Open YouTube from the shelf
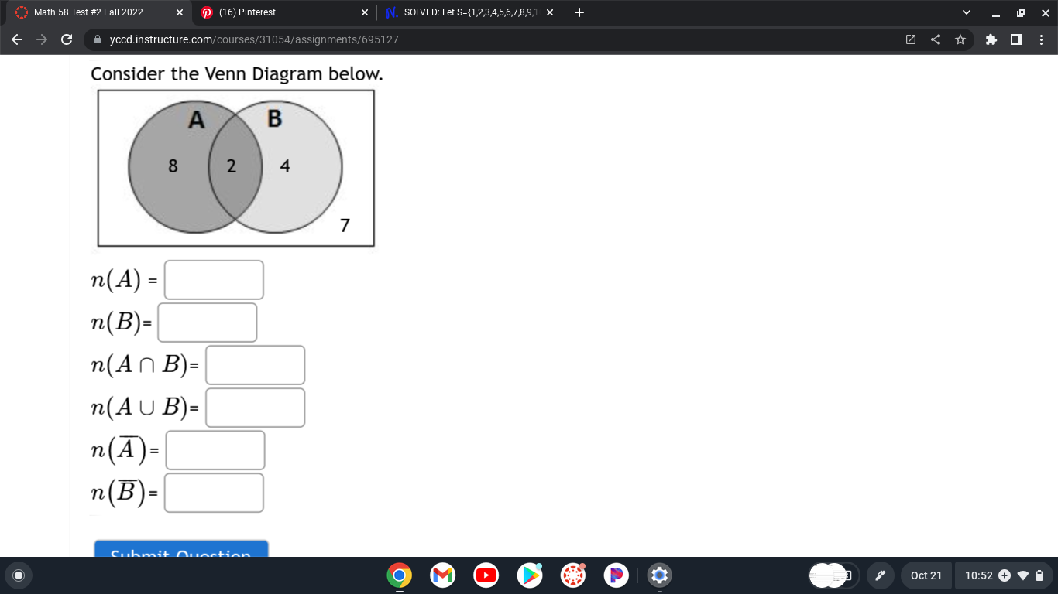 pos(486,575)
